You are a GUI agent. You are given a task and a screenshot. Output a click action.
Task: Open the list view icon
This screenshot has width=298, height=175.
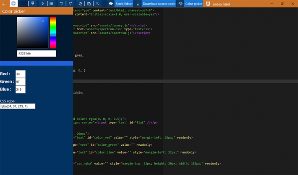coord(51,3)
